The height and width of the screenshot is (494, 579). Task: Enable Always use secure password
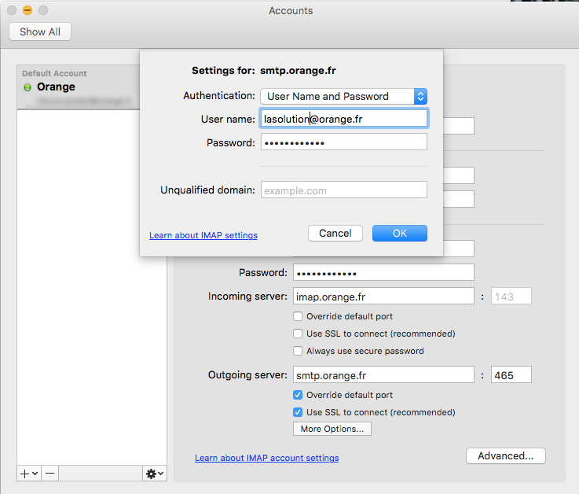(x=298, y=351)
